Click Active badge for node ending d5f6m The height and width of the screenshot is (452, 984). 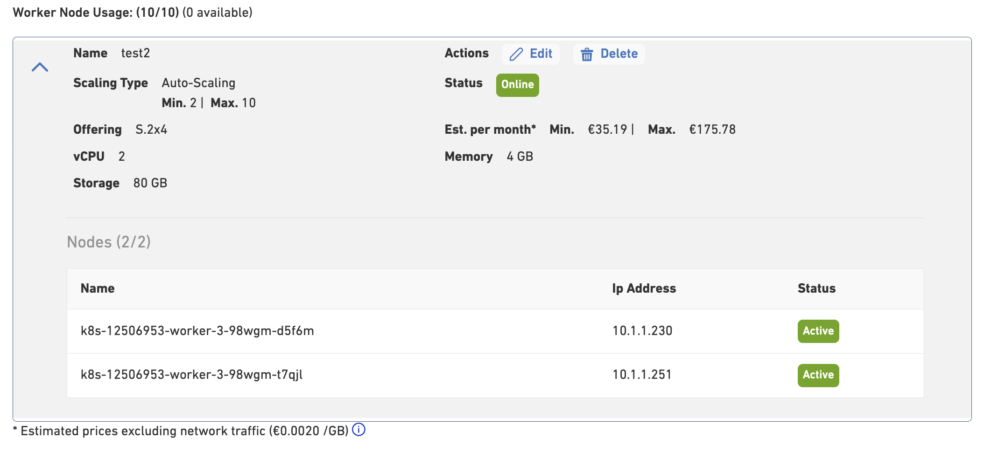pos(818,331)
